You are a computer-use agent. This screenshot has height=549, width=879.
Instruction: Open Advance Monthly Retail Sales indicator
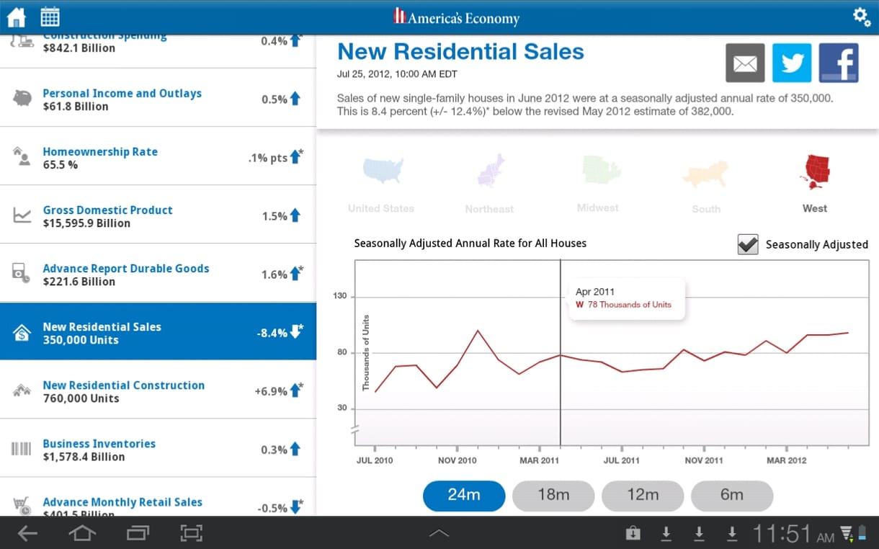pos(158,497)
